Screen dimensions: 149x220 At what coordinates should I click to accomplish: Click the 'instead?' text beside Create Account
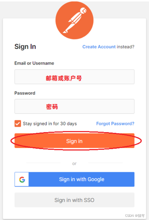click(125, 47)
